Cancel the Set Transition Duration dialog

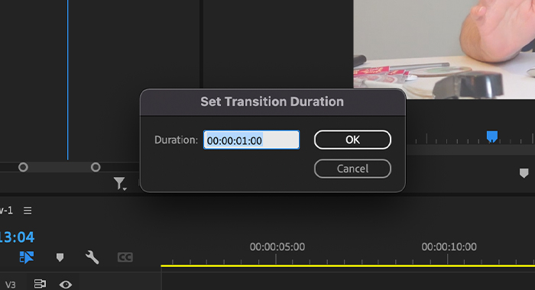352,169
